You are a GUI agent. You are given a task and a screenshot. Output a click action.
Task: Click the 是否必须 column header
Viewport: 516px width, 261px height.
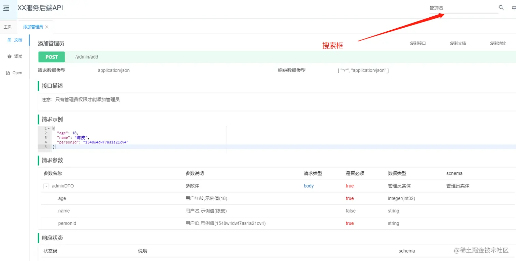pos(355,173)
